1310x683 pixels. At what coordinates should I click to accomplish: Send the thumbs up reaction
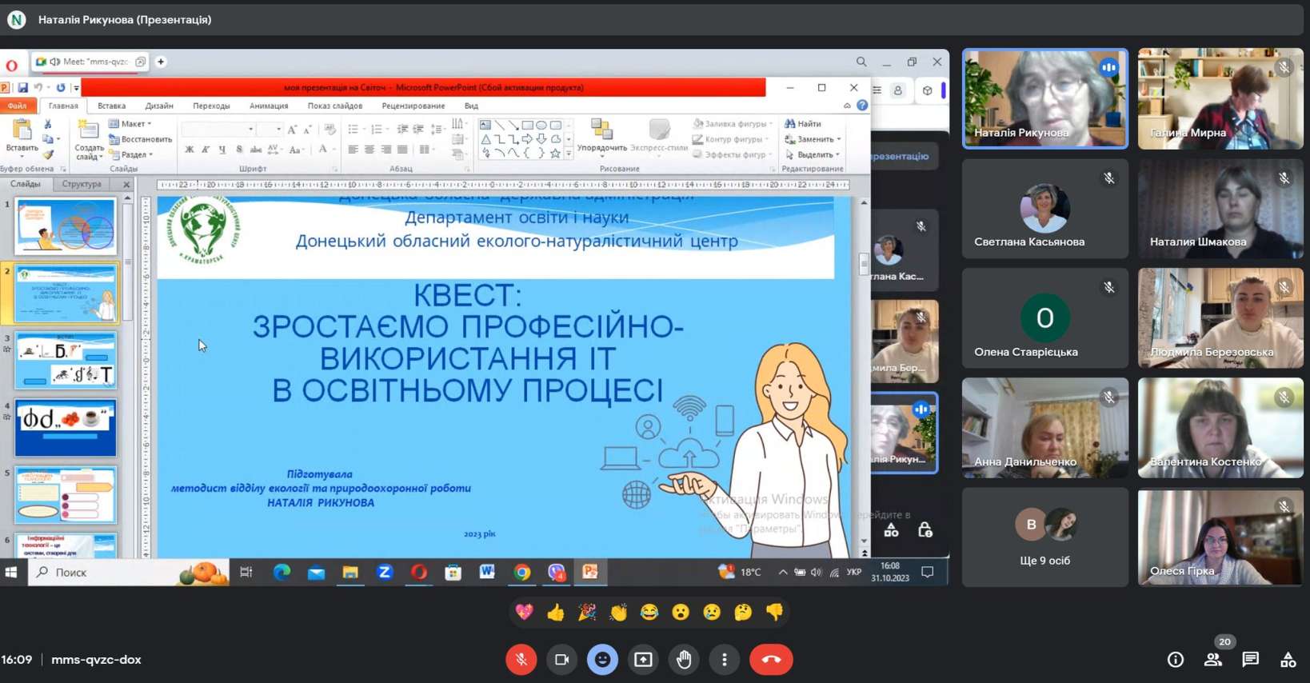click(x=556, y=613)
